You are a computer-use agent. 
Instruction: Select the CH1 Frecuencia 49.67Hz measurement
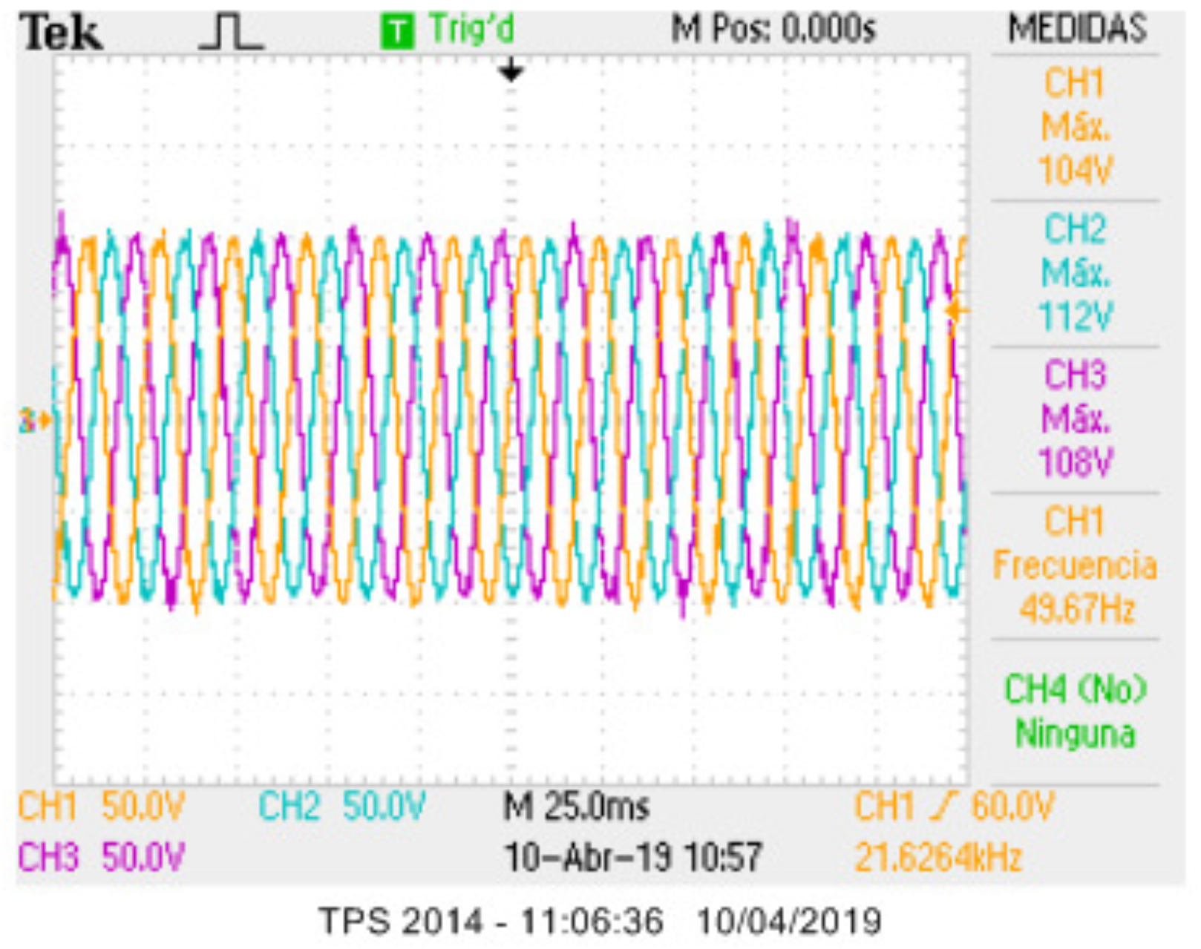pos(1075,565)
